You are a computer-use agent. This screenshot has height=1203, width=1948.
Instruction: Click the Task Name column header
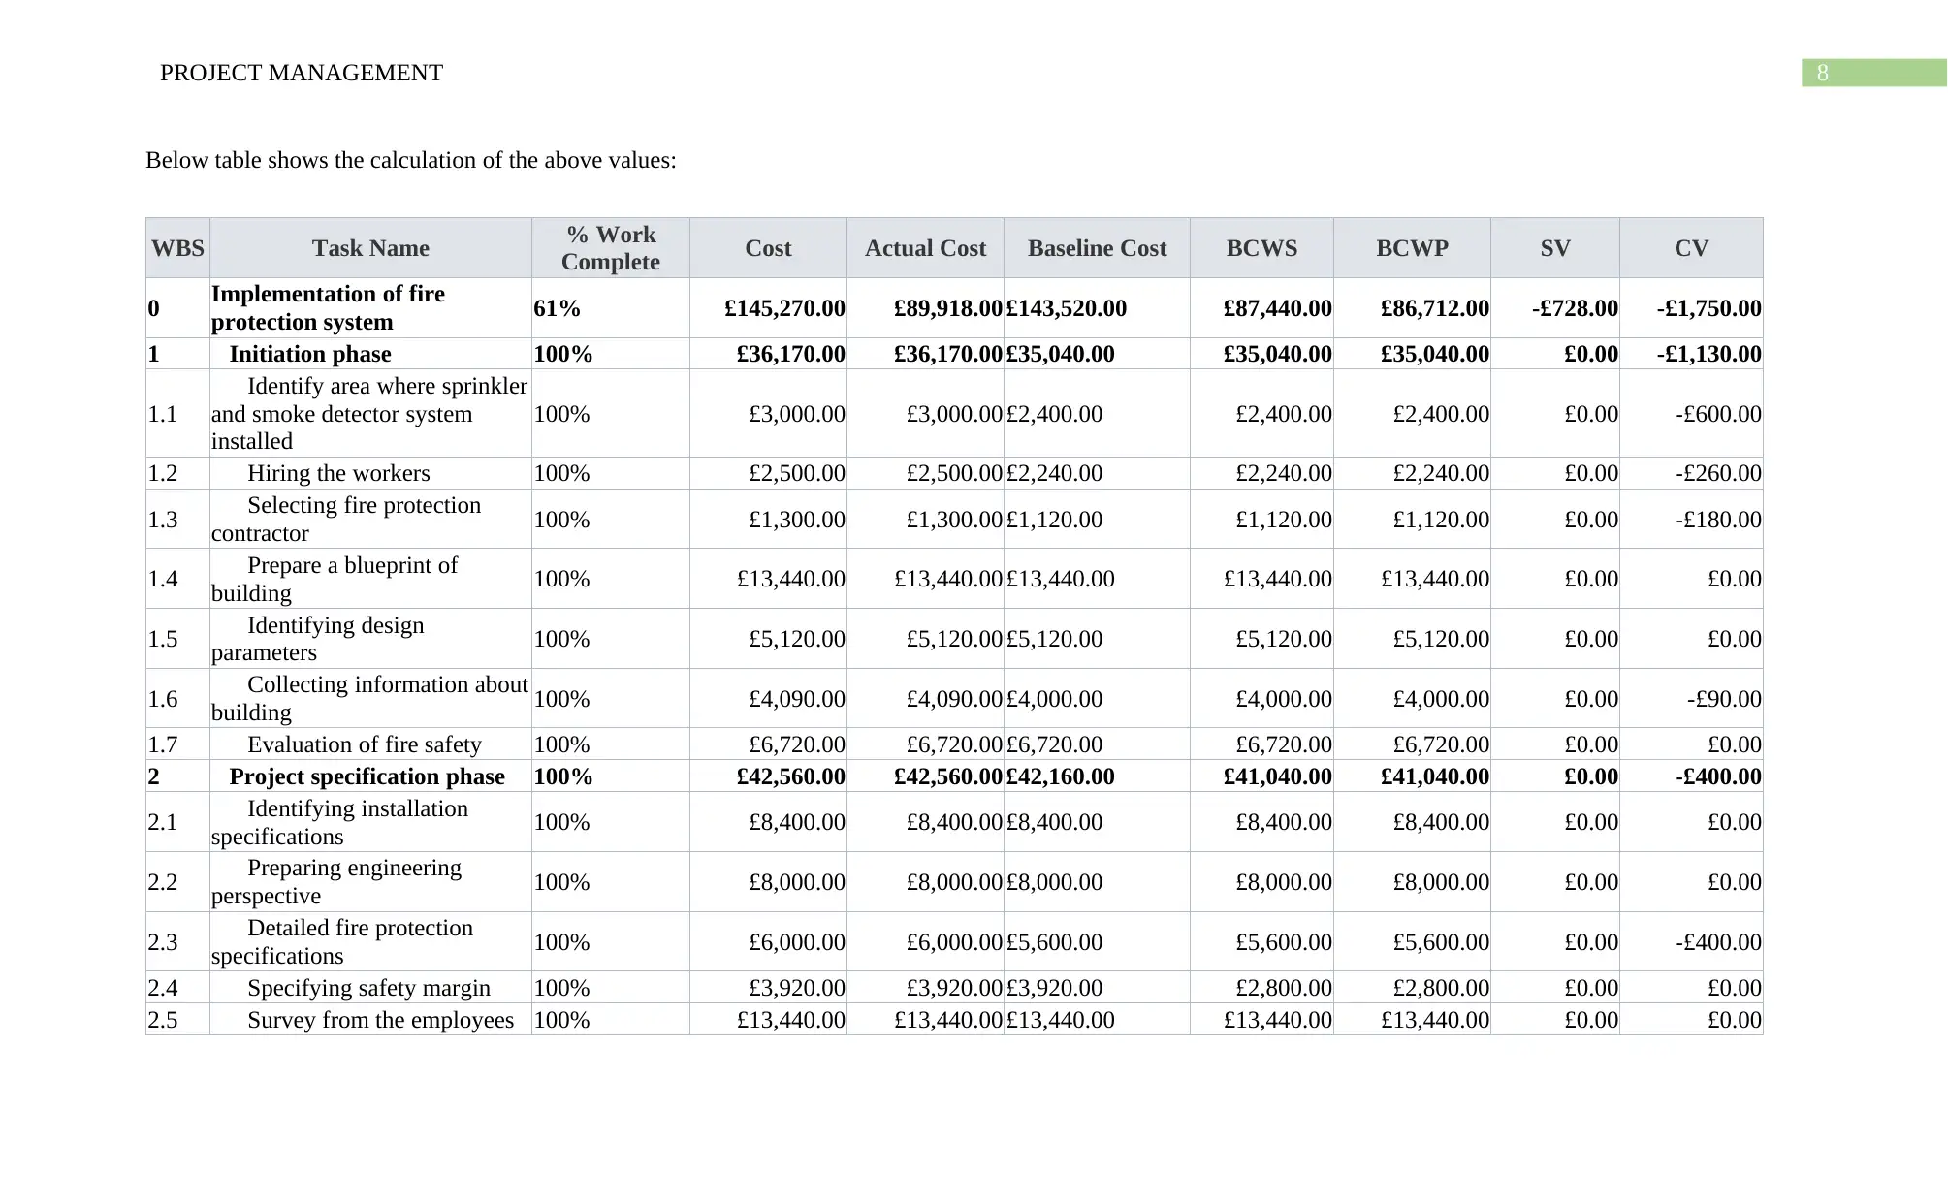coord(370,248)
